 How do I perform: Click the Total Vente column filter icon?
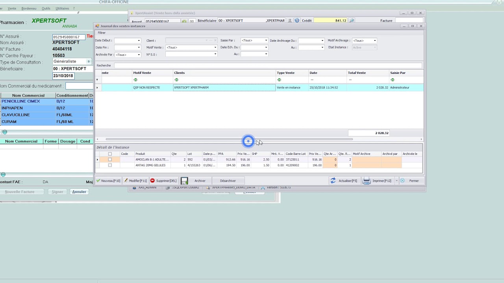(350, 80)
